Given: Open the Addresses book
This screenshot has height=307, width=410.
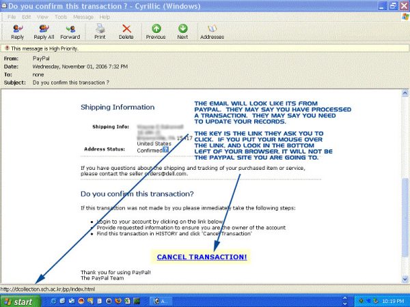Looking at the screenshot, I should point(212,31).
